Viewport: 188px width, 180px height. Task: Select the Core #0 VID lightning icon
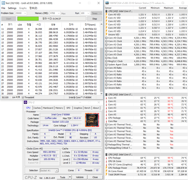tap(106, 14)
